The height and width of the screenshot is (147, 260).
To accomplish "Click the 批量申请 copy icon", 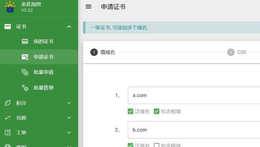I will pyautogui.click(x=25, y=72).
